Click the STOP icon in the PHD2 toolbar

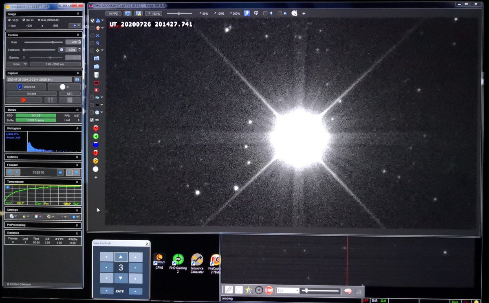coord(269,290)
